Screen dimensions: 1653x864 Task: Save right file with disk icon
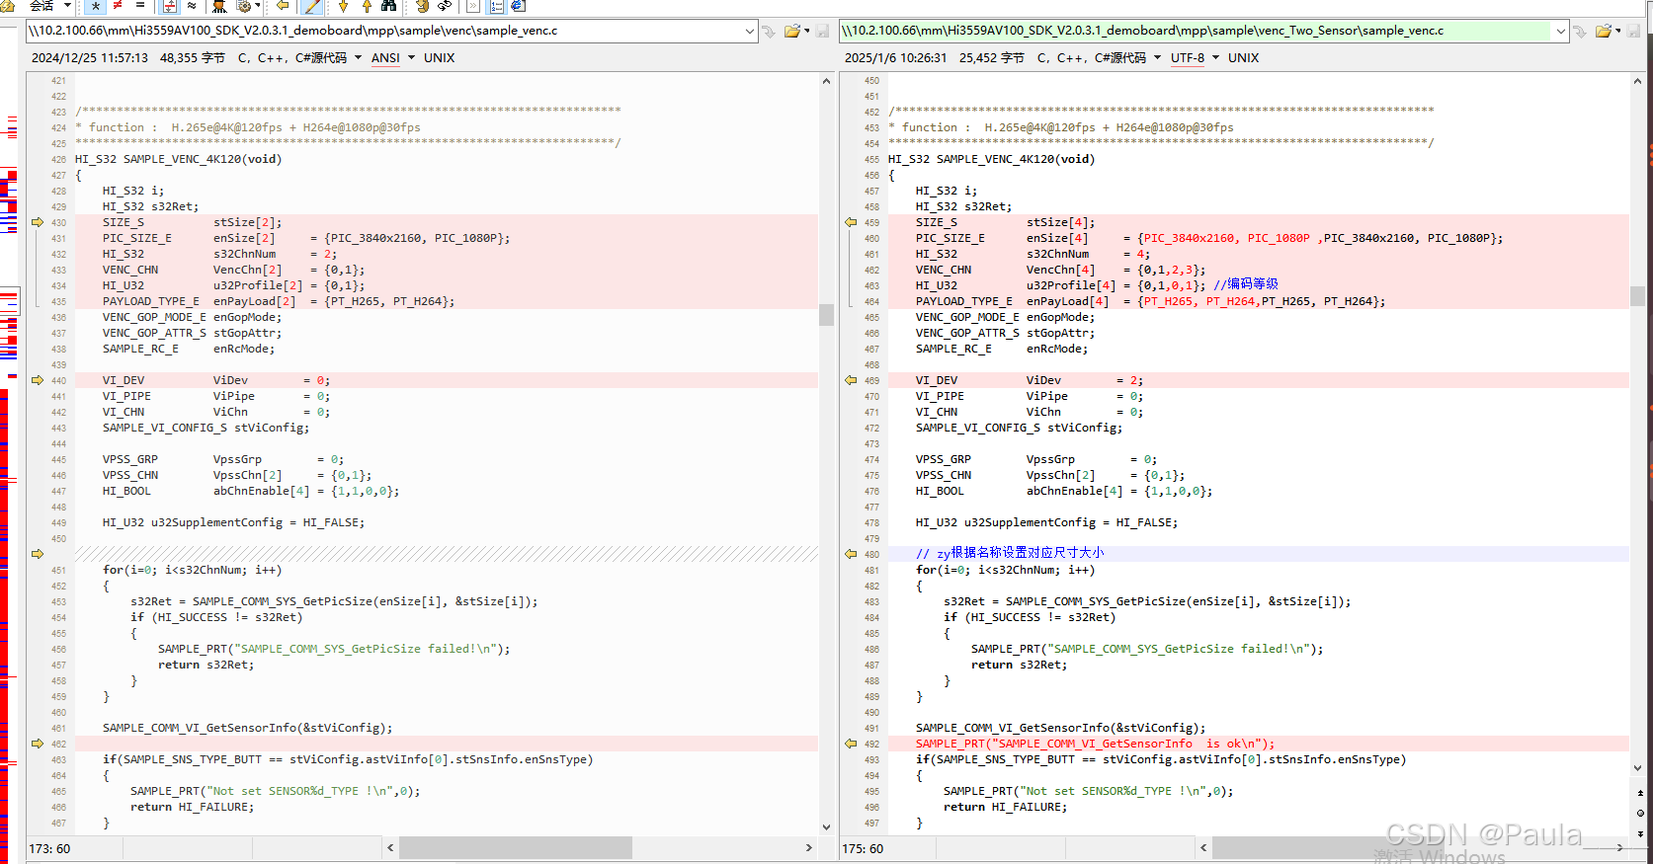point(1634,31)
